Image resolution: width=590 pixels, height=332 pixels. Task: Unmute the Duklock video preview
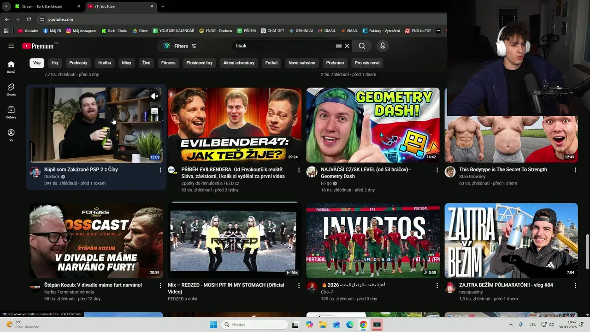pyautogui.click(x=155, y=96)
